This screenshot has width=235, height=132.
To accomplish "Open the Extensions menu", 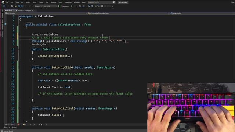I will tap(68, 3).
